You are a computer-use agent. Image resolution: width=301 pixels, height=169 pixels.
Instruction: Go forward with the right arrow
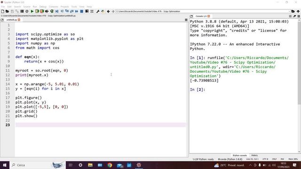(x=113, y=11)
